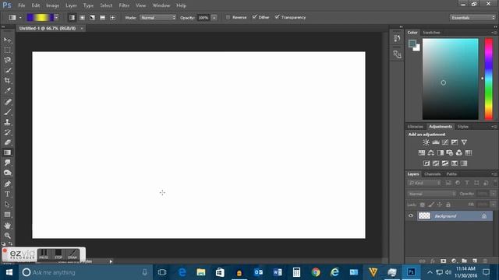Screen dimensions: 499x280
Task: Click the Ezvid recorder DRAW button
Action: (x=73, y=254)
